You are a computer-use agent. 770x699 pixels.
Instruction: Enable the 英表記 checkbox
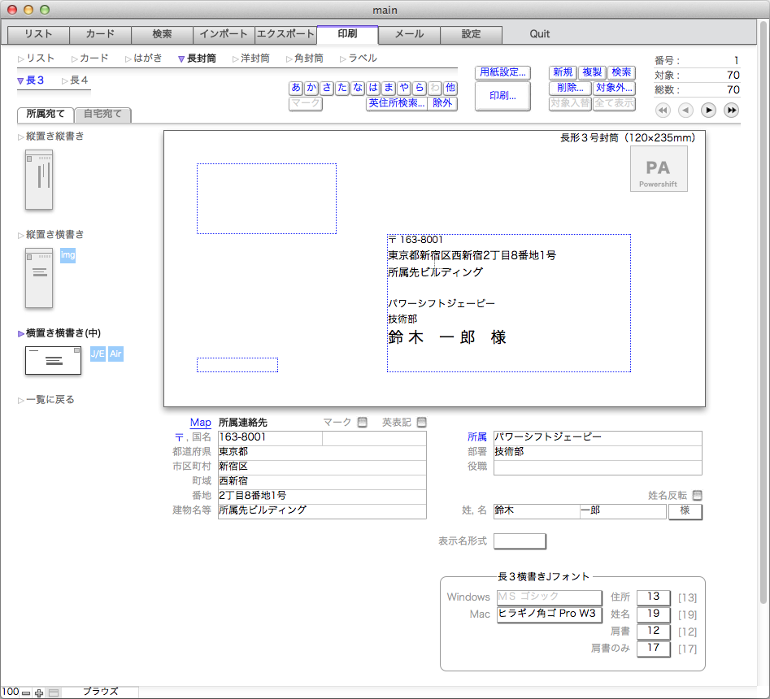(421, 423)
